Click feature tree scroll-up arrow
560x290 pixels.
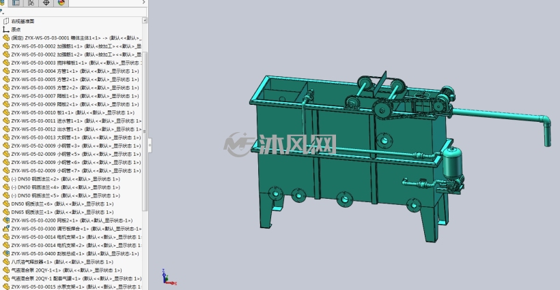coord(145,20)
